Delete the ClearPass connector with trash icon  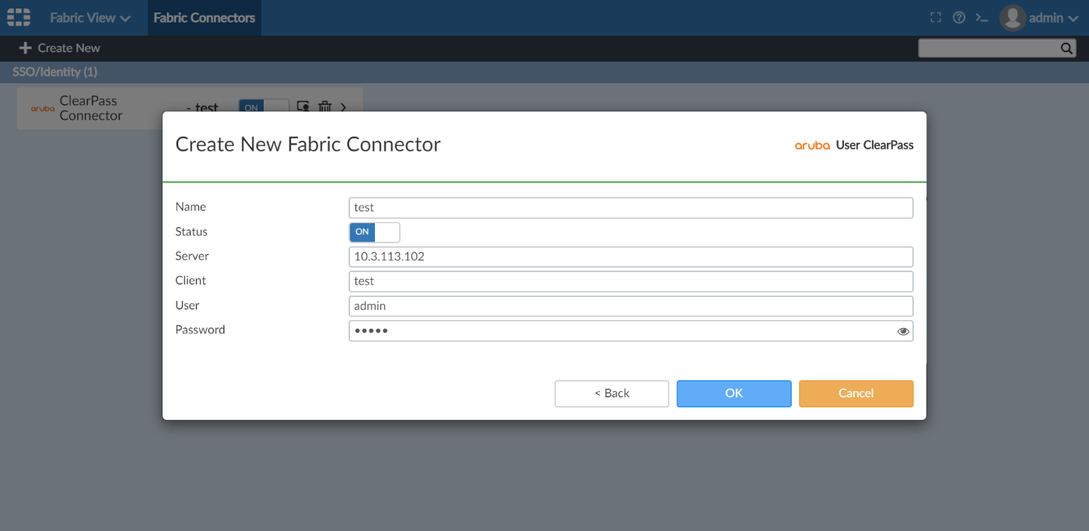coord(325,107)
